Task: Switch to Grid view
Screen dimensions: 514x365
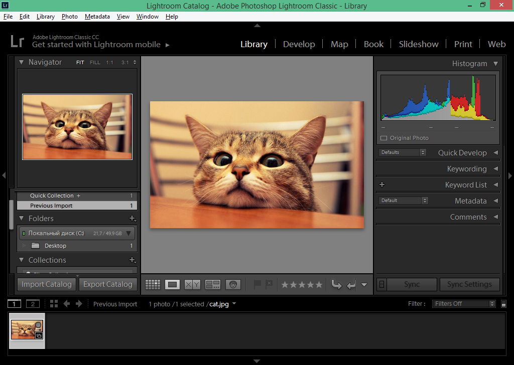Action: 153,284
